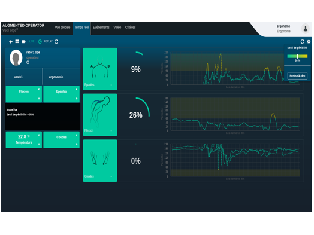The image size is (314, 235).
Task: Click the REPLAY label
Action: pyautogui.click(x=48, y=41)
